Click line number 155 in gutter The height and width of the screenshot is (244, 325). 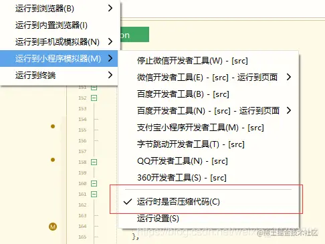click(82, 130)
